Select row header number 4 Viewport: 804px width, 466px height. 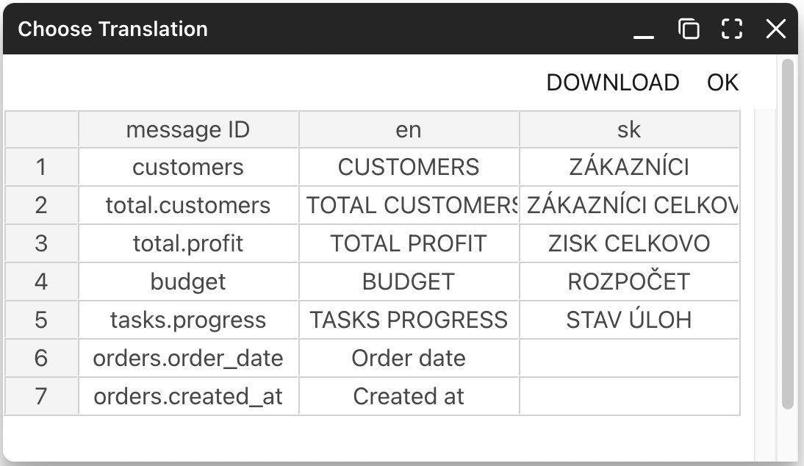click(x=42, y=282)
